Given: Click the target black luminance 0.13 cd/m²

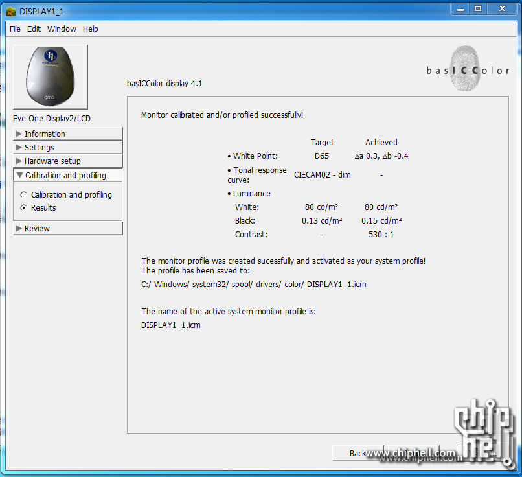Looking at the screenshot, I should pyautogui.click(x=322, y=221).
